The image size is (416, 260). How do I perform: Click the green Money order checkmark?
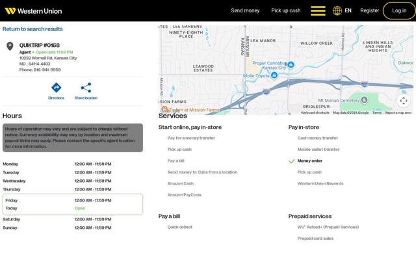292,161
